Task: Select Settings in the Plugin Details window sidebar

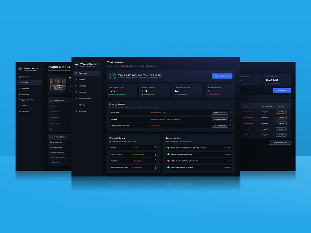Action: pyautogui.click(x=29, y=111)
